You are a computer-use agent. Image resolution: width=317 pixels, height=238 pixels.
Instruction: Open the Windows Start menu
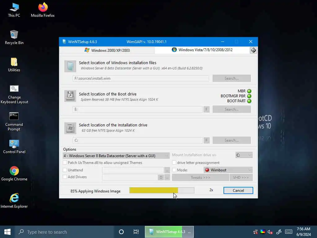pos(7,232)
